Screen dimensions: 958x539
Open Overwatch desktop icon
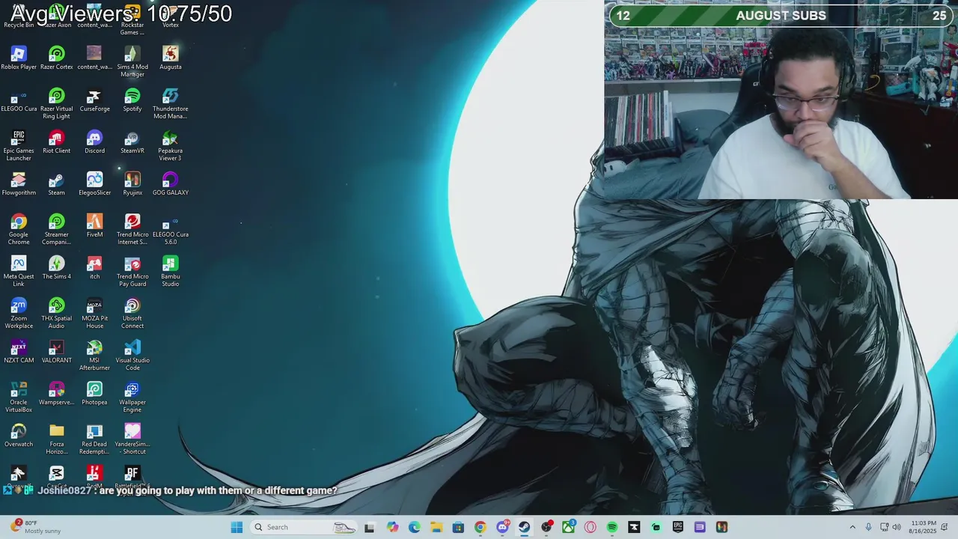coord(19,436)
